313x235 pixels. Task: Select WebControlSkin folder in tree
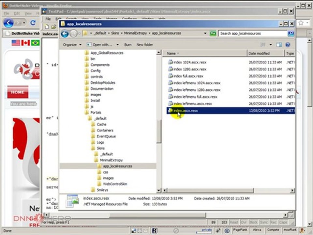[112, 184]
